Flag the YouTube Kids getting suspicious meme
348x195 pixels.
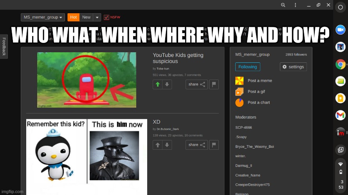coord(214,85)
